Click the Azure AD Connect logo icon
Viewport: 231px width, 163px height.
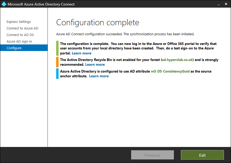(x=4, y=4)
